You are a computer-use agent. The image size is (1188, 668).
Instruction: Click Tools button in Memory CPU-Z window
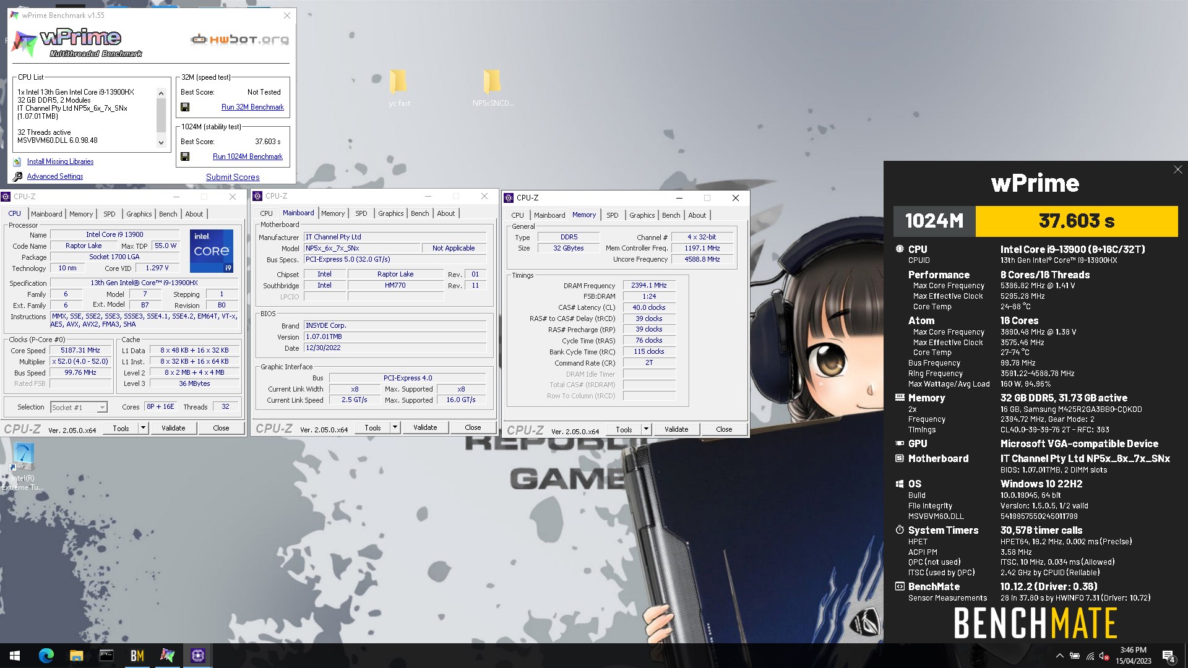pyautogui.click(x=624, y=429)
